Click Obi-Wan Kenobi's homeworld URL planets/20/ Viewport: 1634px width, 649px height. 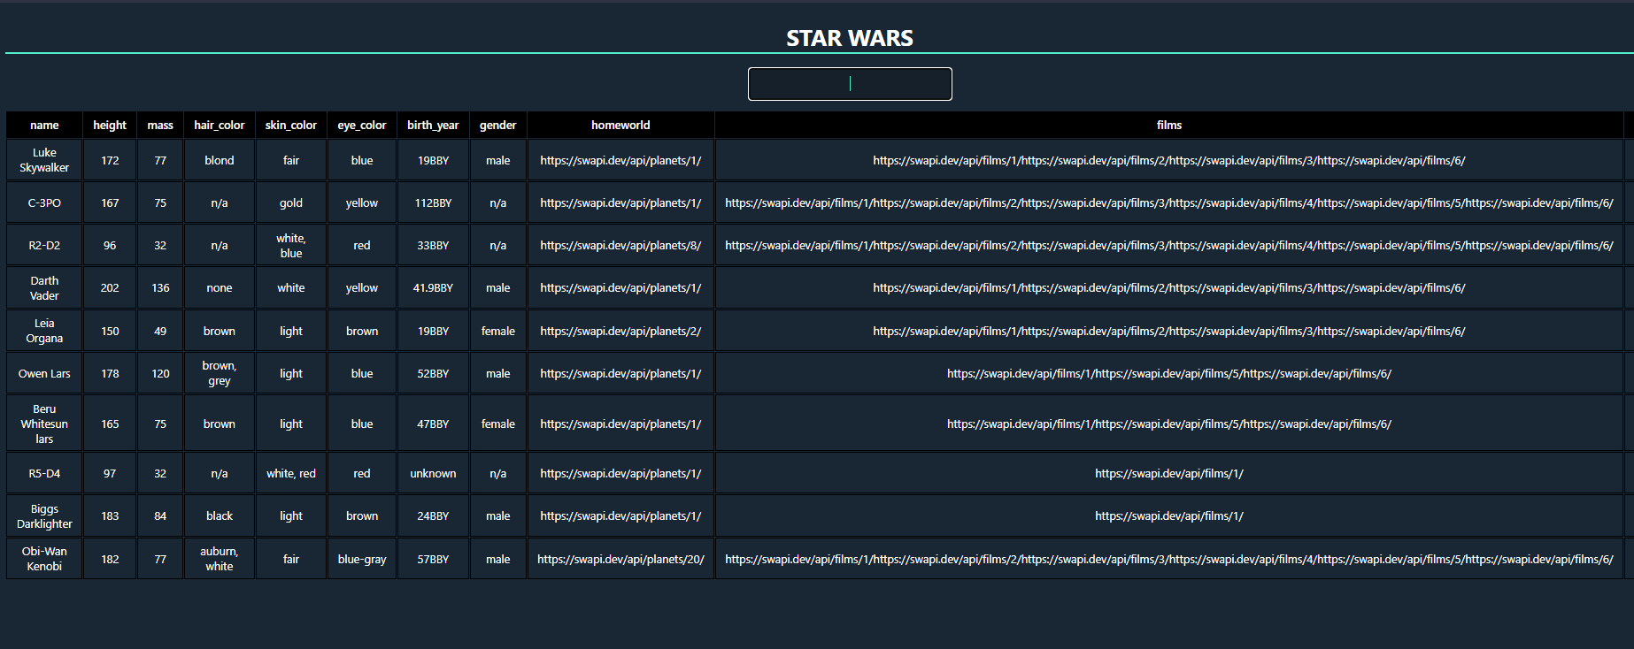click(x=620, y=559)
